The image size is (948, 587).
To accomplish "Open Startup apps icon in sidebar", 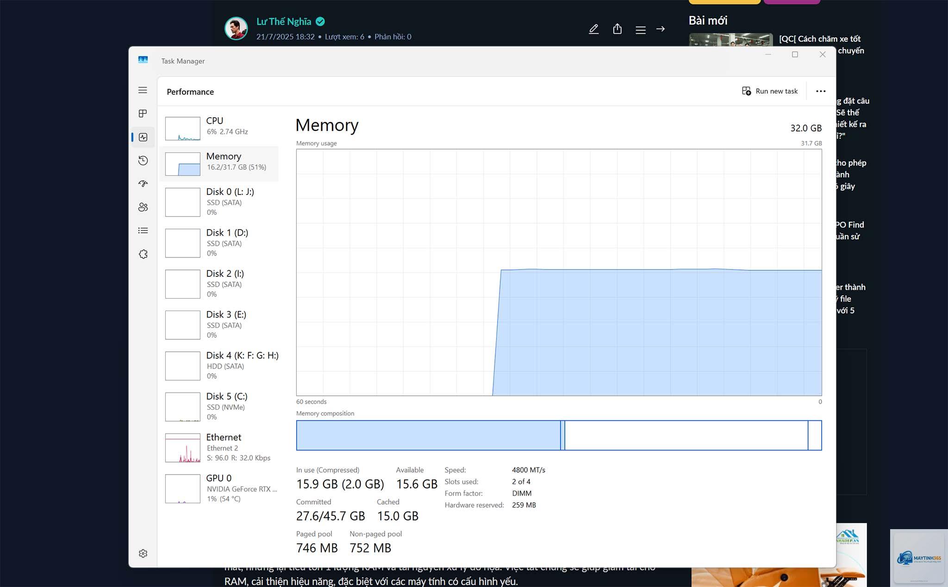I will pyautogui.click(x=143, y=184).
